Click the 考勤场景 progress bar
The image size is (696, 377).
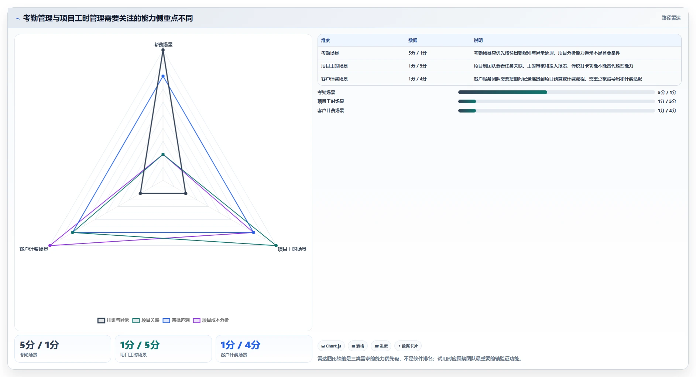click(x=556, y=92)
